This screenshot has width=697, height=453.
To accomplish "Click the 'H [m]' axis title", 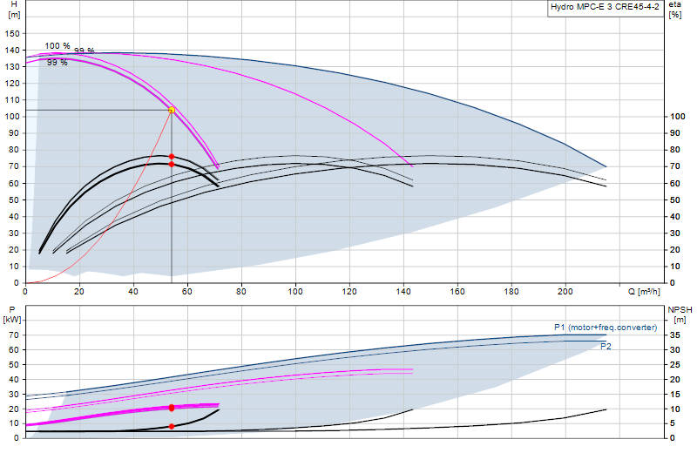I will tap(14, 10).
